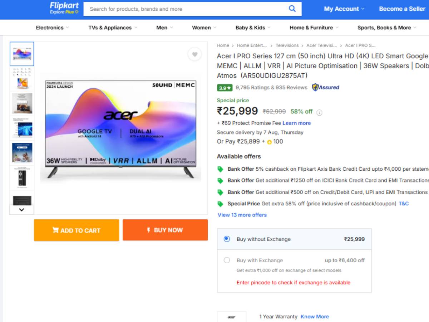
Task: Click the search magnifier icon
Action: (292, 9)
